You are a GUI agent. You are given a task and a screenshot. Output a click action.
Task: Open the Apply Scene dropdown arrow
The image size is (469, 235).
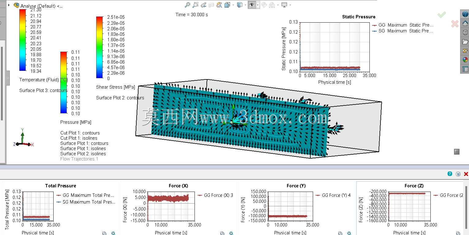(x=278, y=5)
